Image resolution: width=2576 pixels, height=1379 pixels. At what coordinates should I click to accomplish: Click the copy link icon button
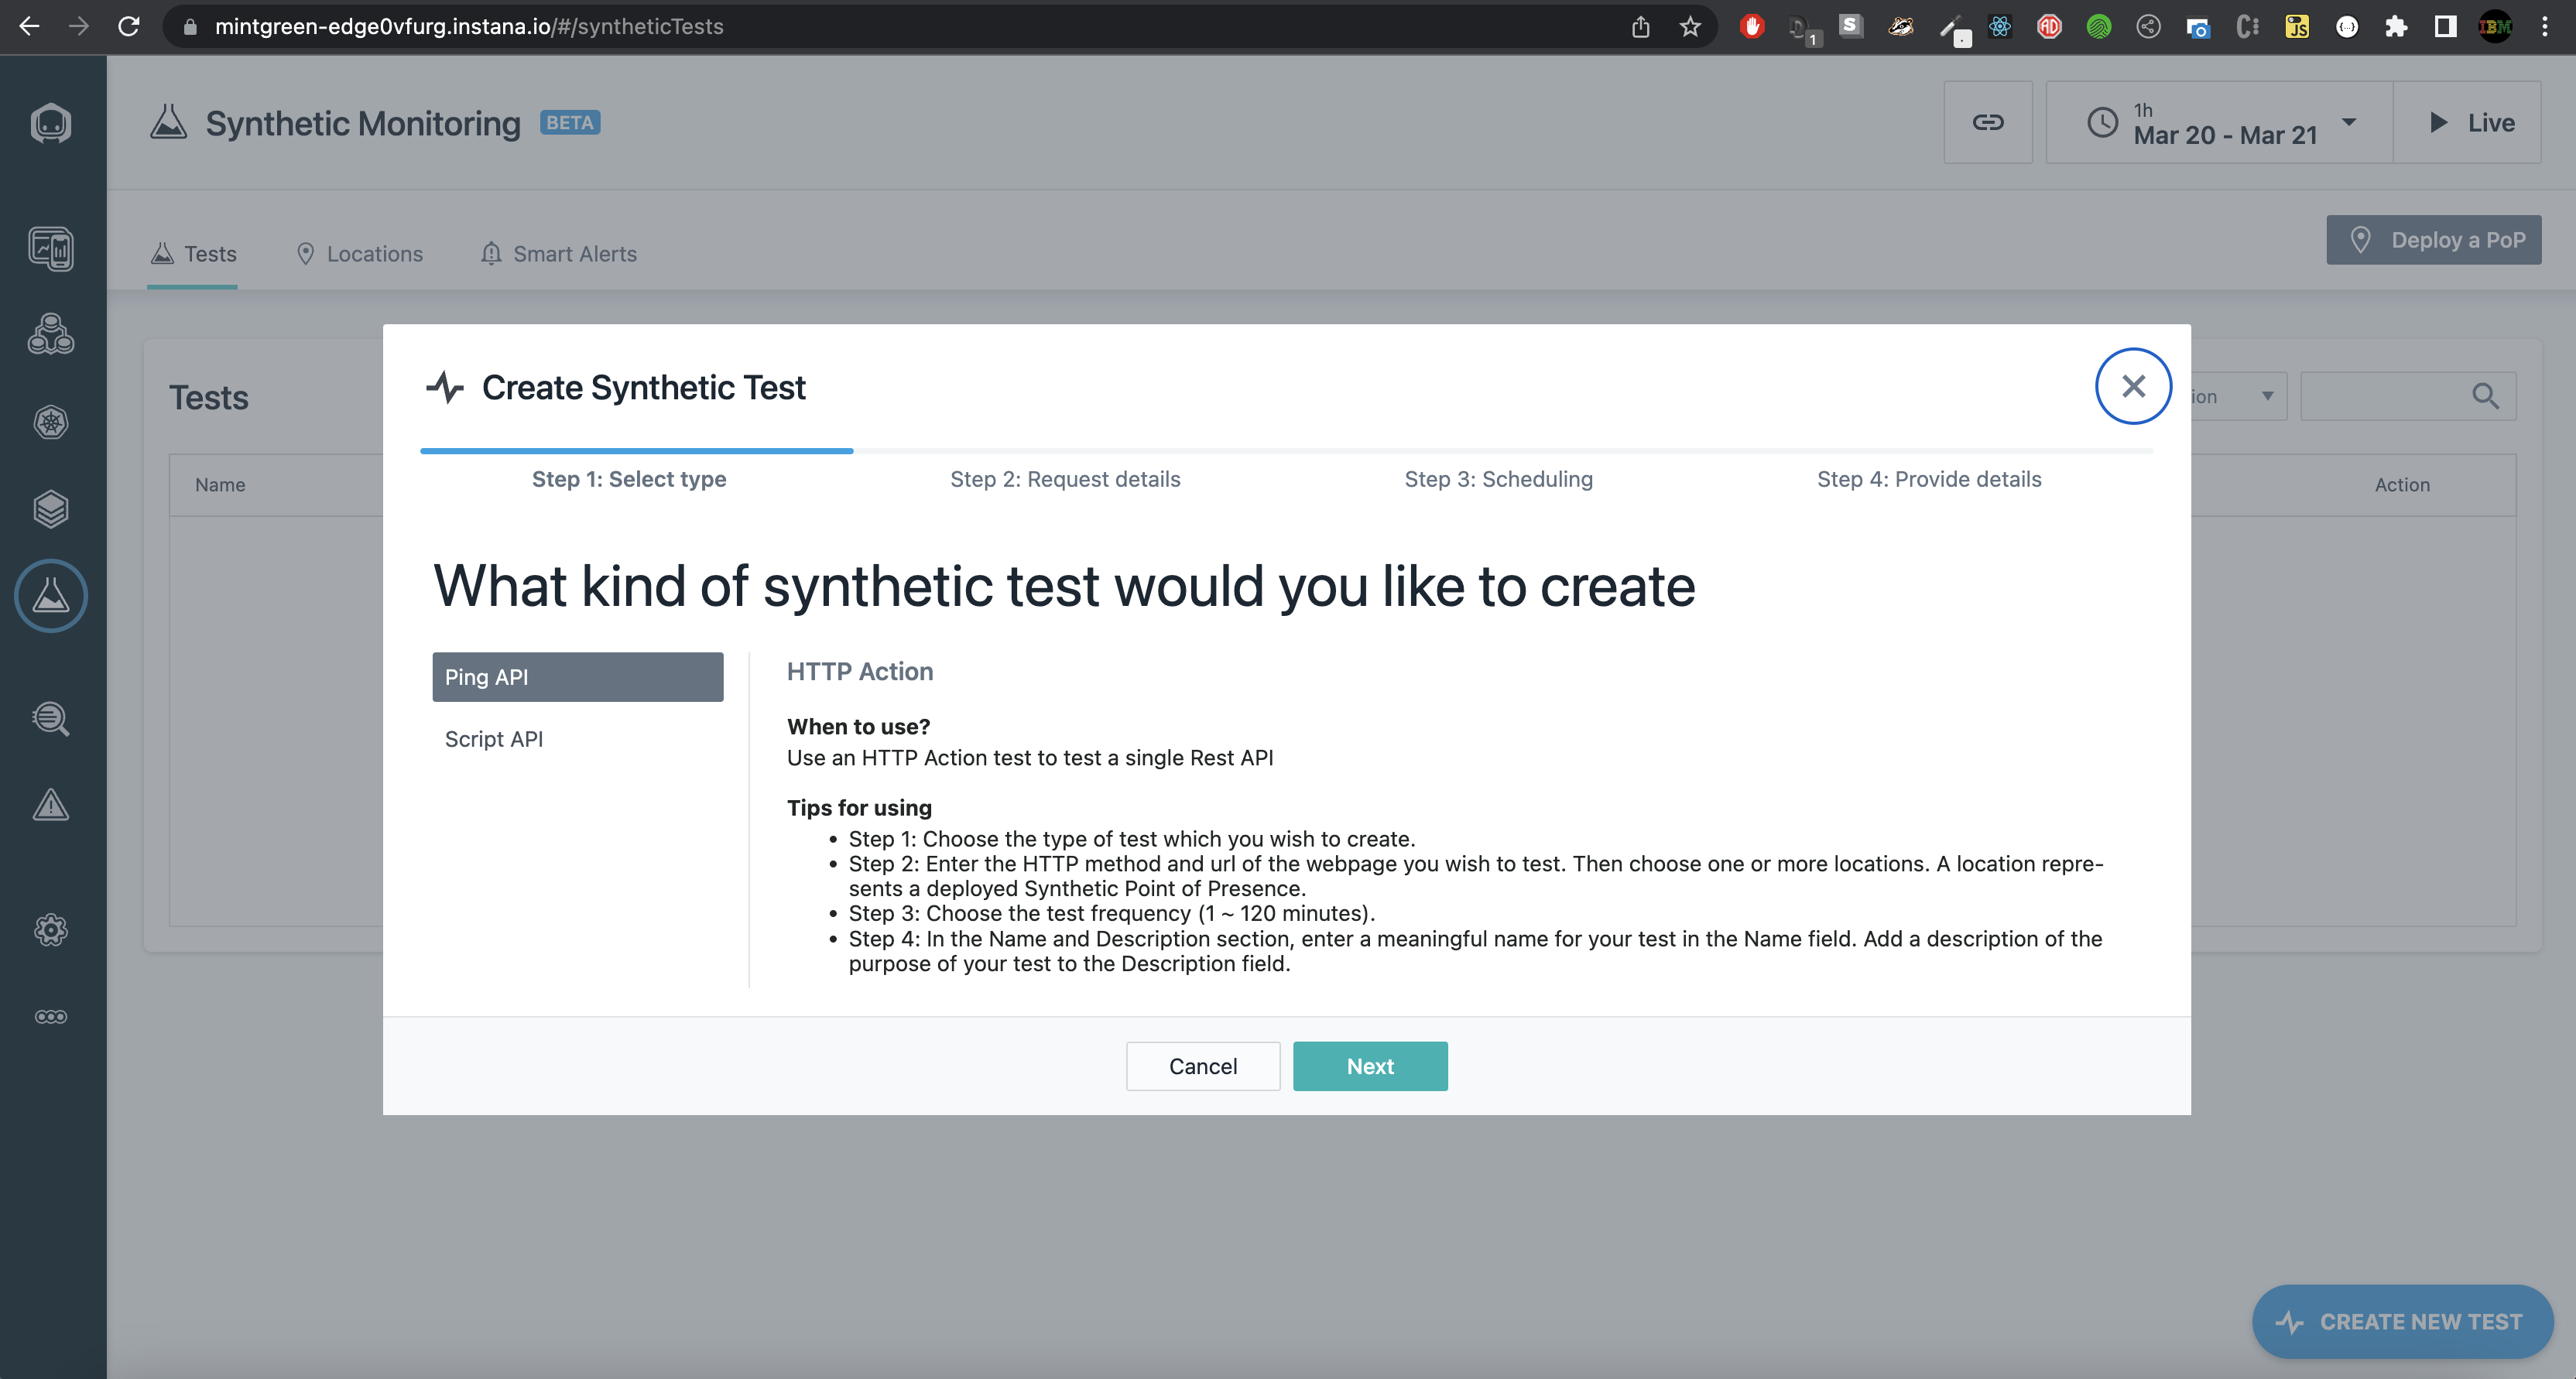pos(1987,122)
